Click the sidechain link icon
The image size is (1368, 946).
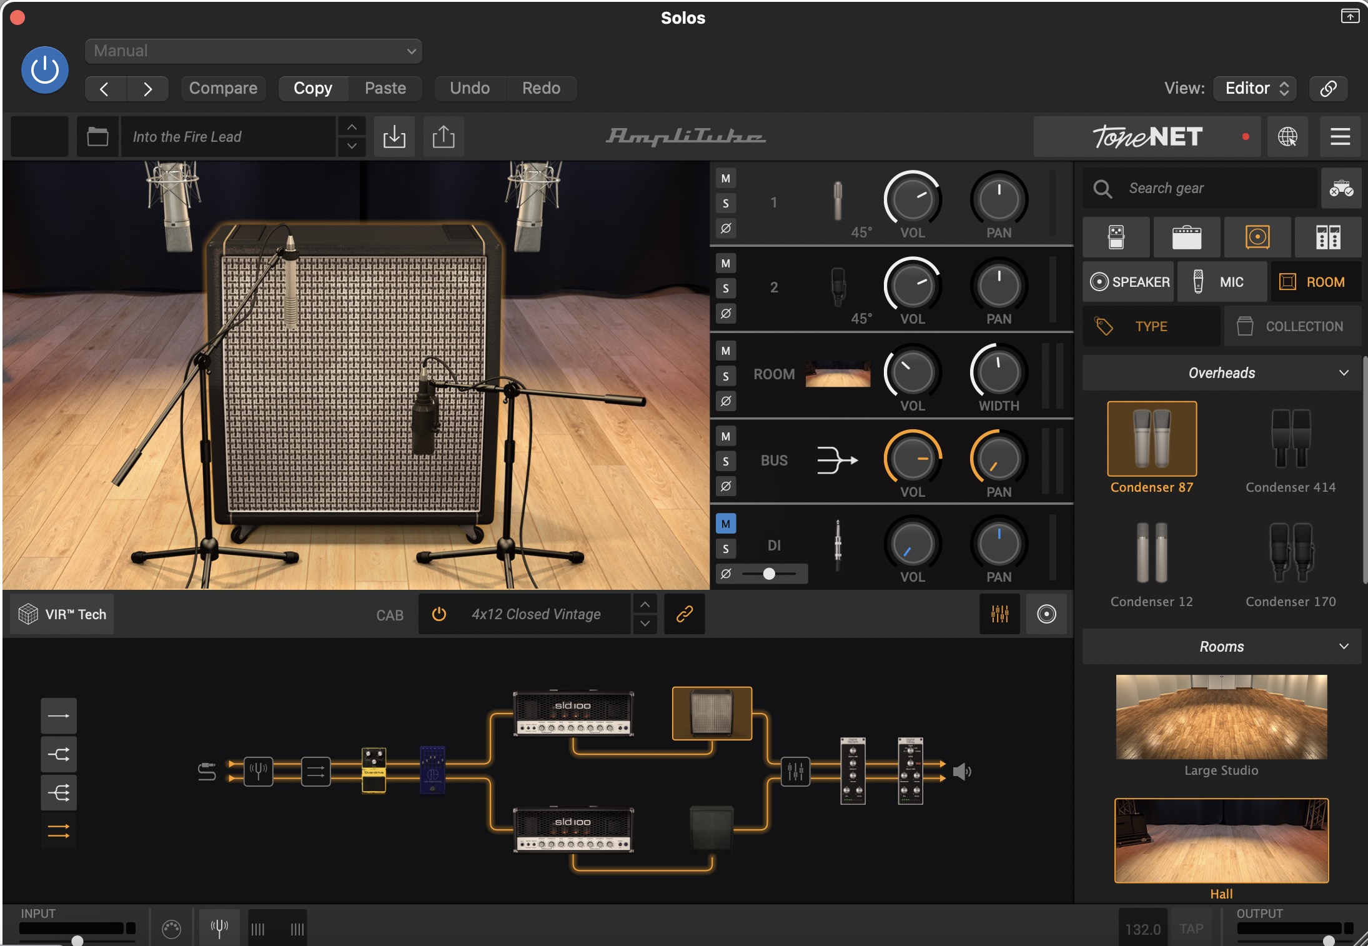click(x=1328, y=88)
